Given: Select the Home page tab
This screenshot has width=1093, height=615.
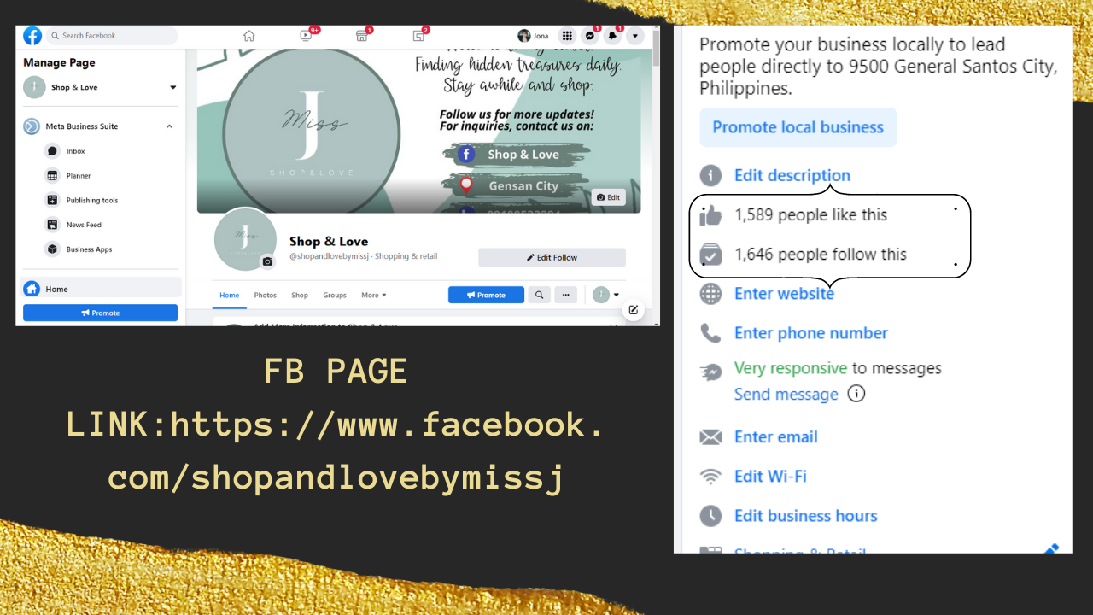Looking at the screenshot, I should click(230, 296).
